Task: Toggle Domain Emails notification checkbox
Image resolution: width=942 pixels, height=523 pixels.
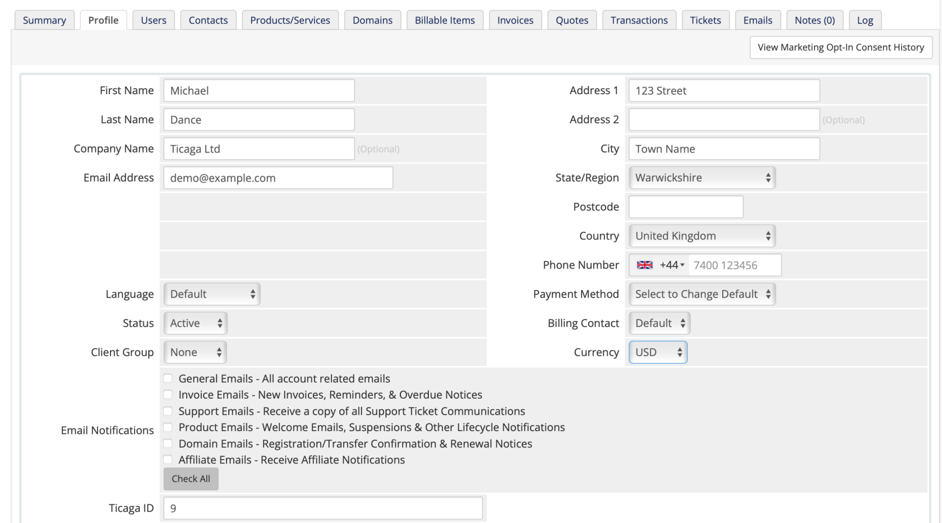Action: pyautogui.click(x=168, y=443)
